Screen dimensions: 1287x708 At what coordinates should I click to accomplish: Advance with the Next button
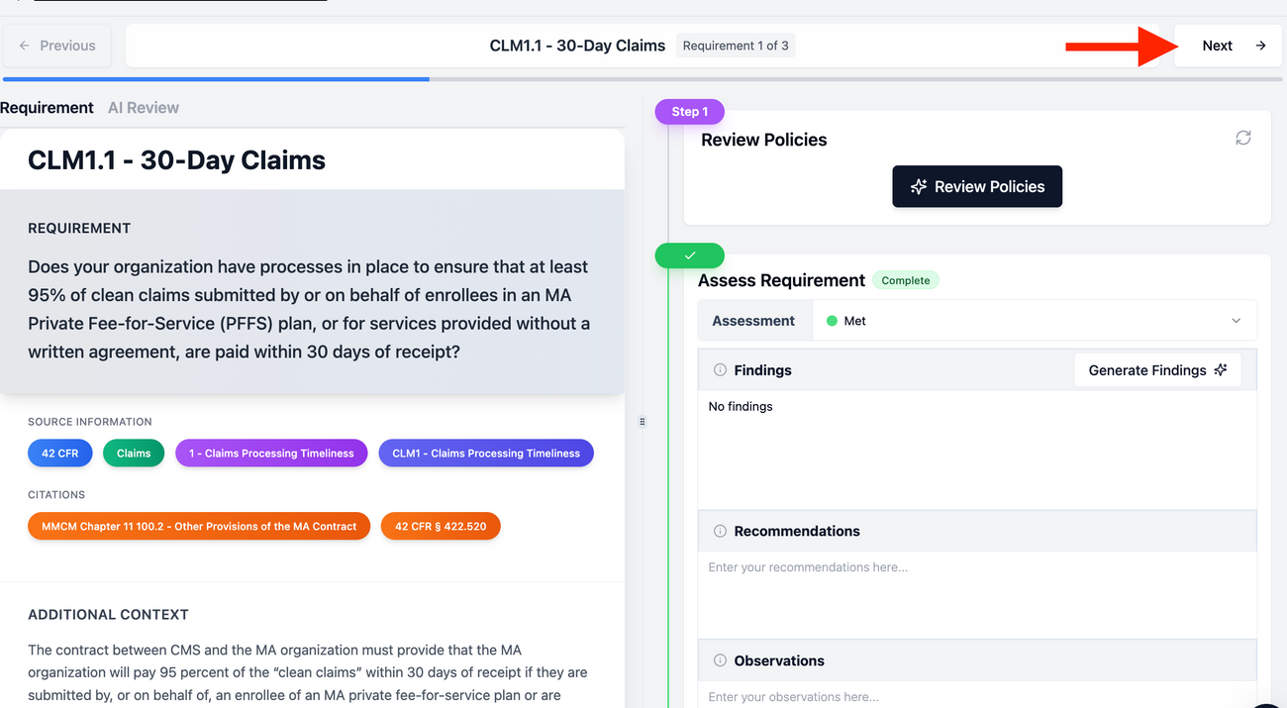tap(1228, 45)
